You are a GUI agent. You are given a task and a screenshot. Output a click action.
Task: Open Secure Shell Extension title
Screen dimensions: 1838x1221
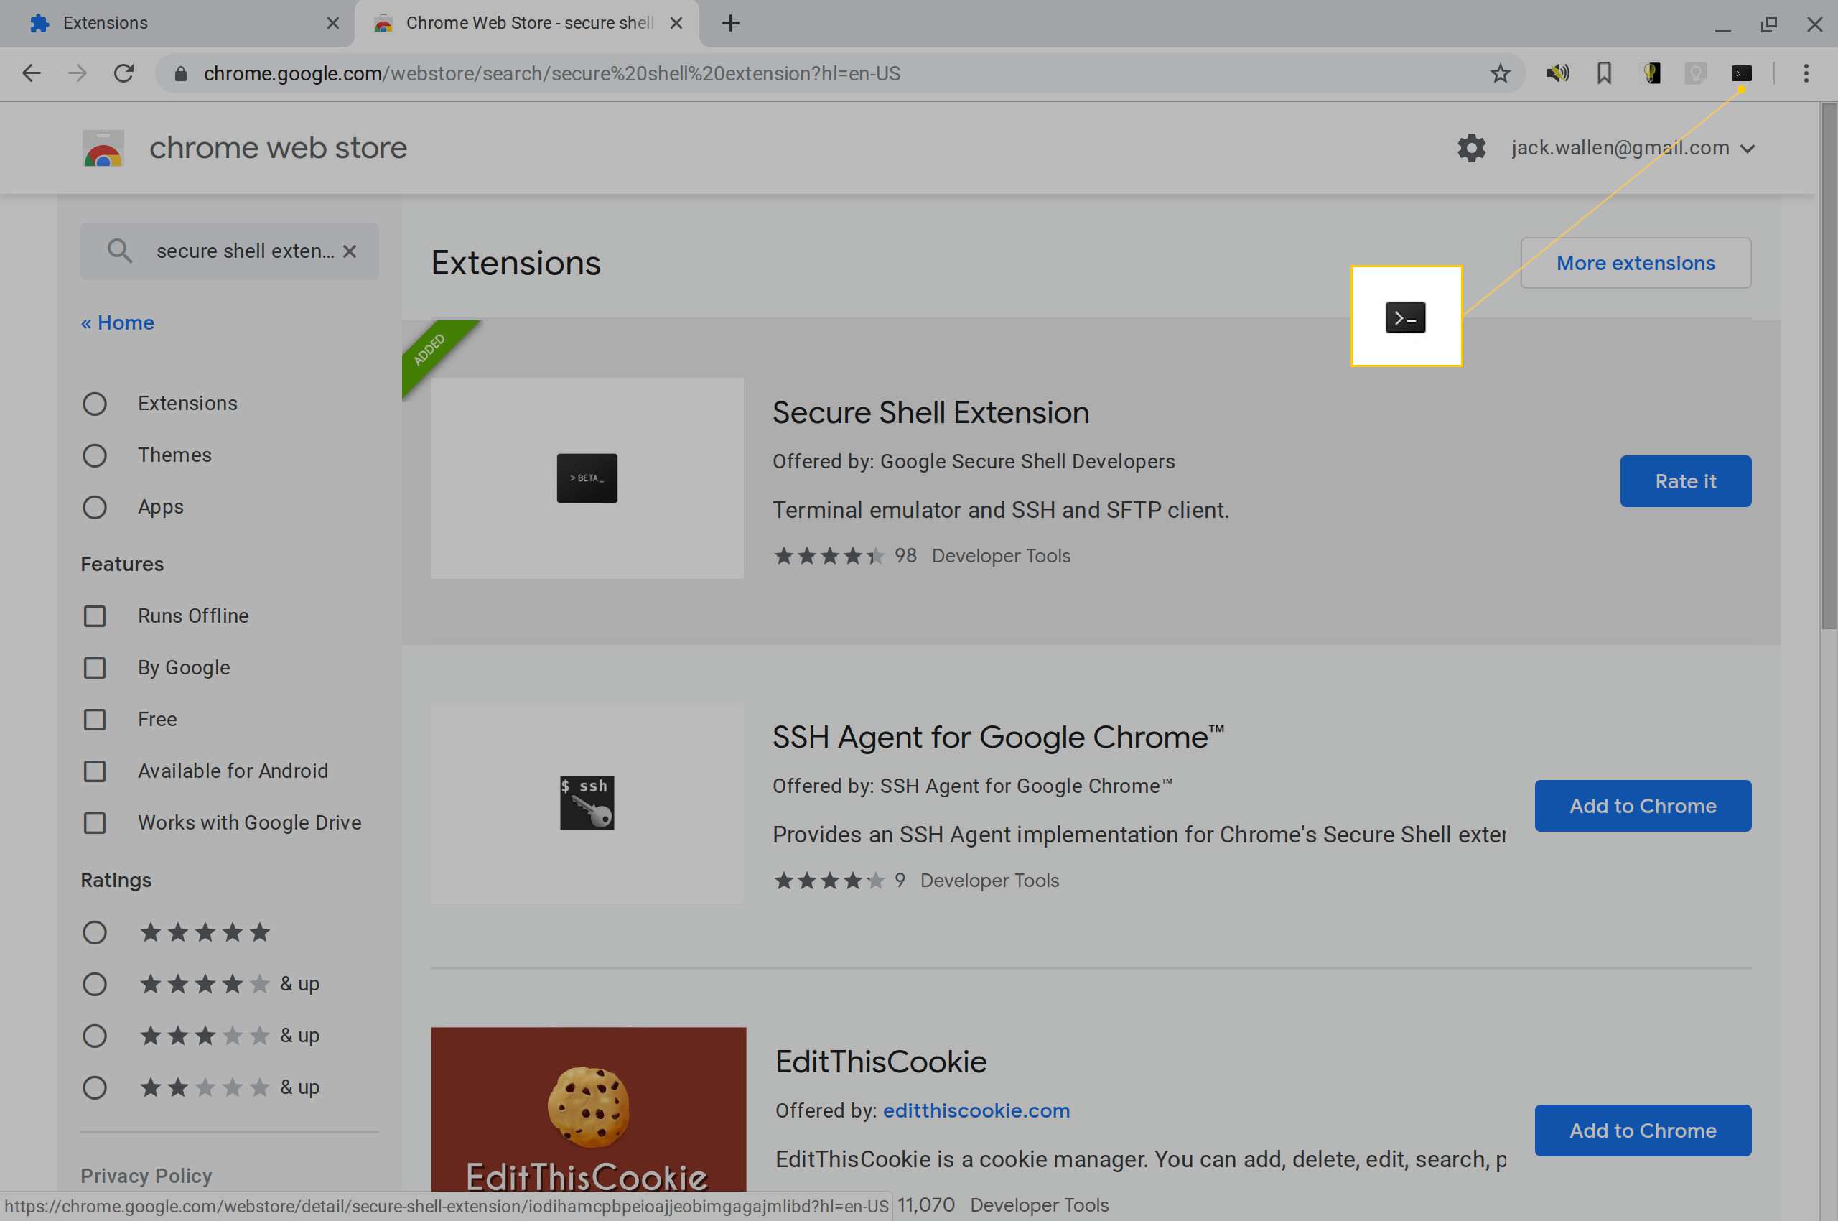930,413
